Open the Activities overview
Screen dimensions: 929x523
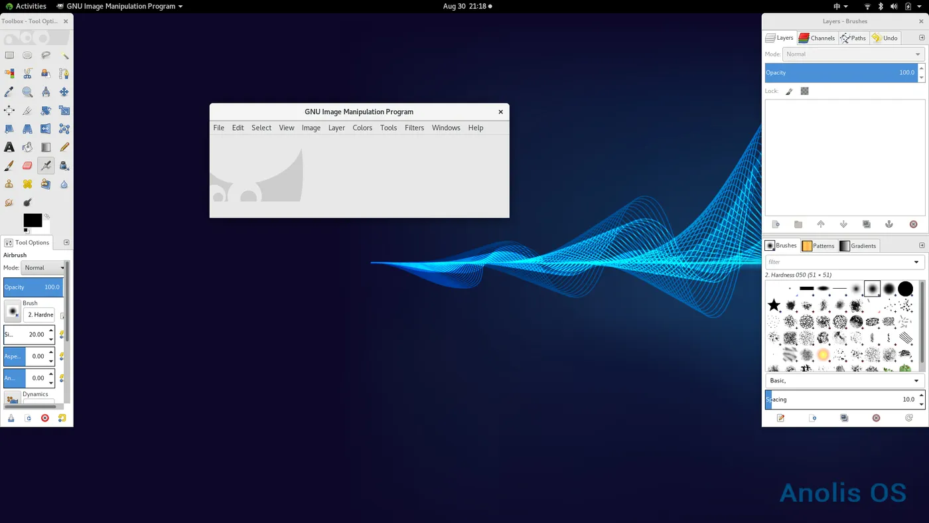click(x=26, y=6)
